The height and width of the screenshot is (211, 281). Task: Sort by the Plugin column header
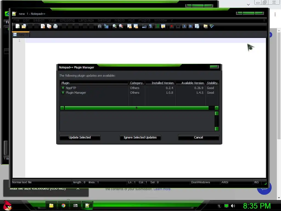tap(94, 83)
